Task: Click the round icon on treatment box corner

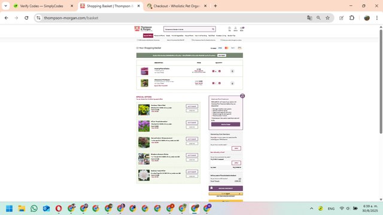Action: pyautogui.click(x=242, y=96)
